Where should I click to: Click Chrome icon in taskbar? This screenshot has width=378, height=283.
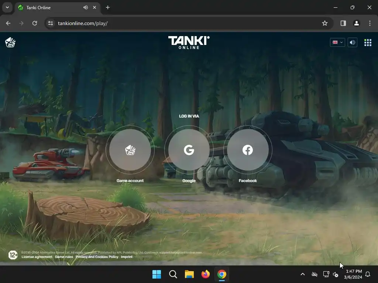click(x=222, y=274)
